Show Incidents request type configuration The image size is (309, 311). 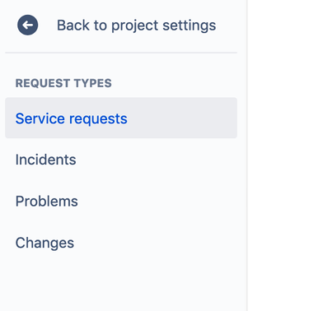click(121, 160)
